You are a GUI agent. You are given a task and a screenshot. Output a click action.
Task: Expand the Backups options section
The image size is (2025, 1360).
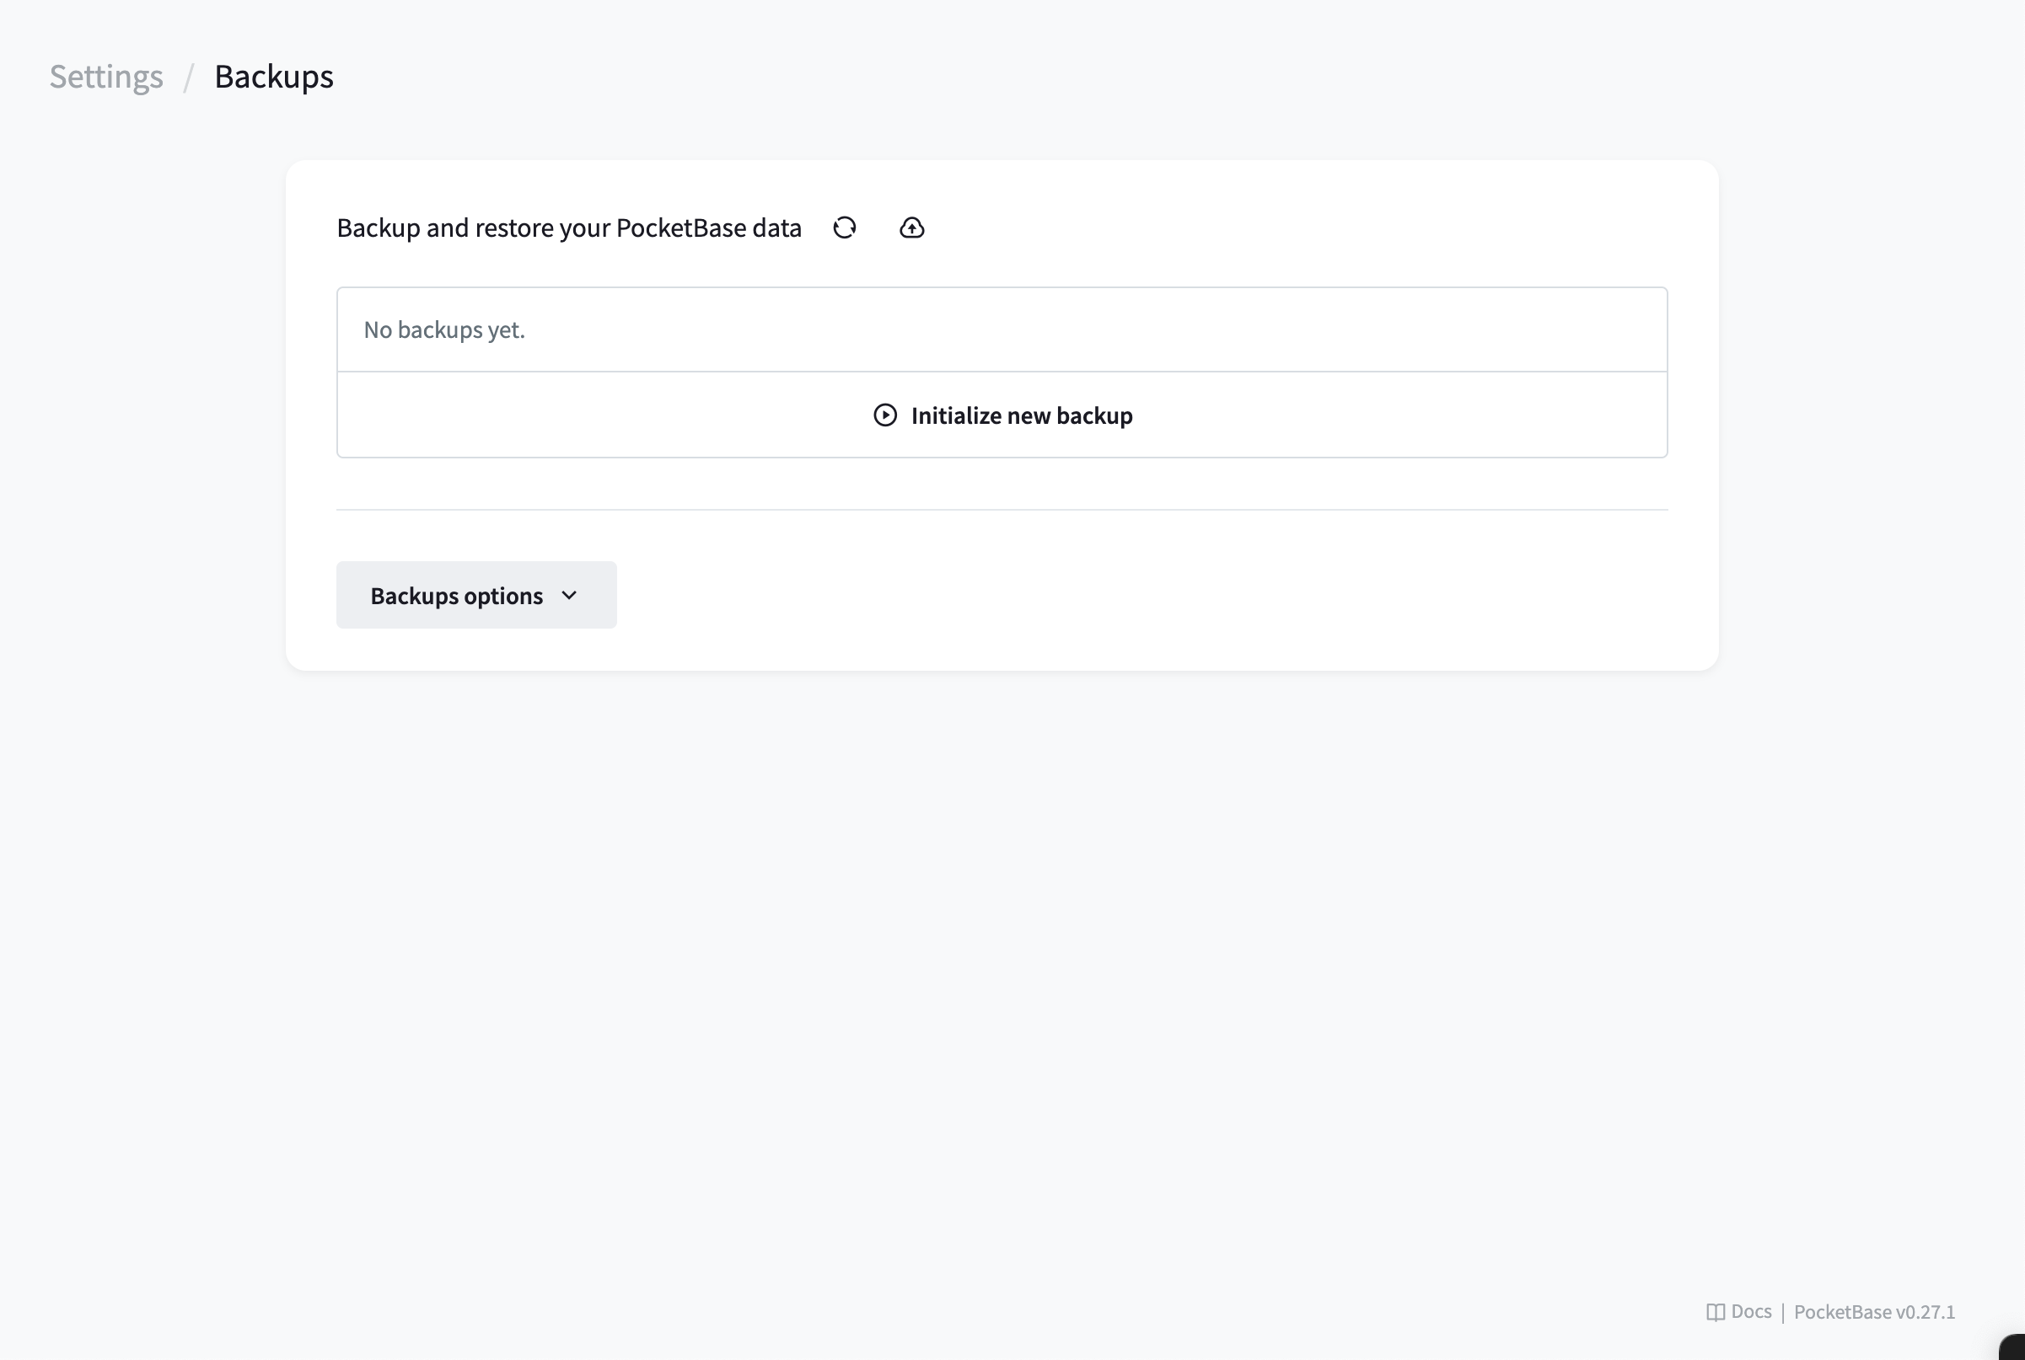click(x=476, y=595)
